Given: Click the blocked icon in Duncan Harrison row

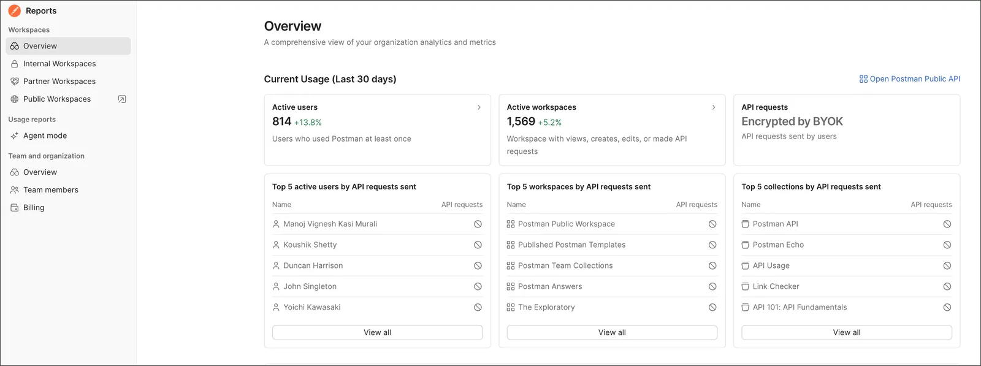Looking at the screenshot, I should pos(478,266).
